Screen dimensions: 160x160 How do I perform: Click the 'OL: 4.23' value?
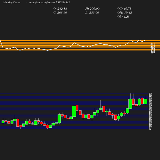tap(124, 17)
